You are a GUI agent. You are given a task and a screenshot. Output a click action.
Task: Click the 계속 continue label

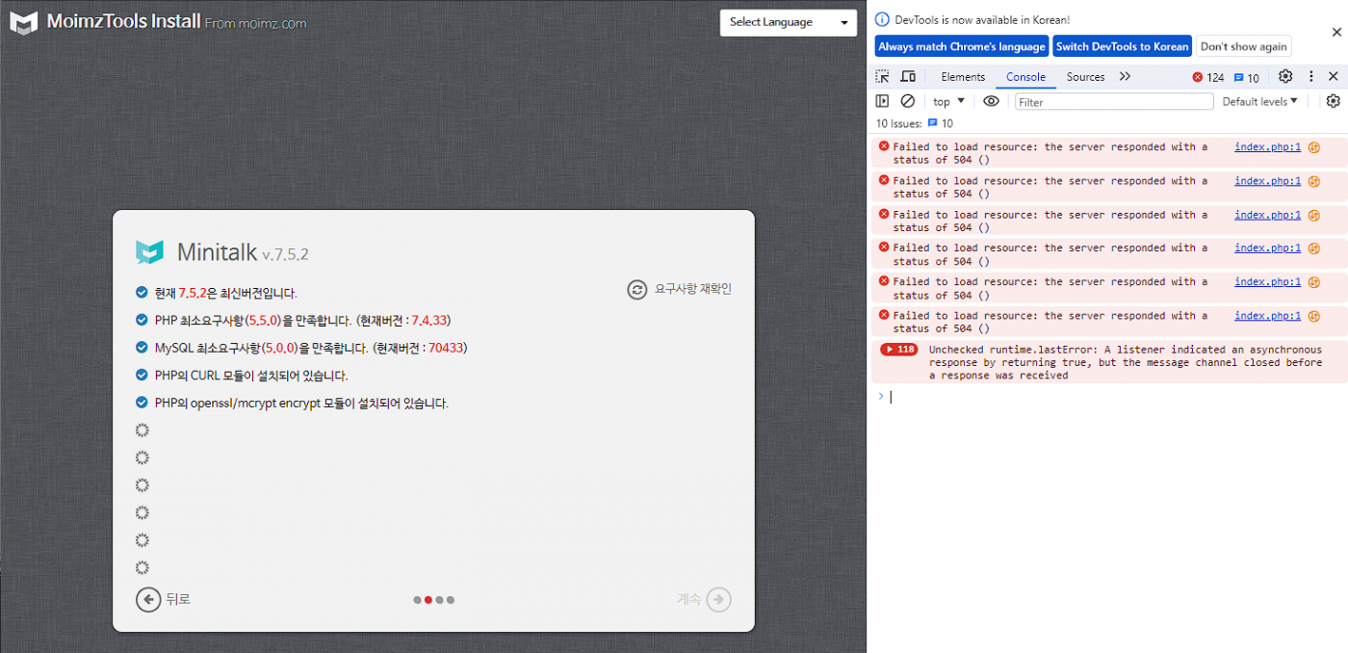[x=689, y=599]
